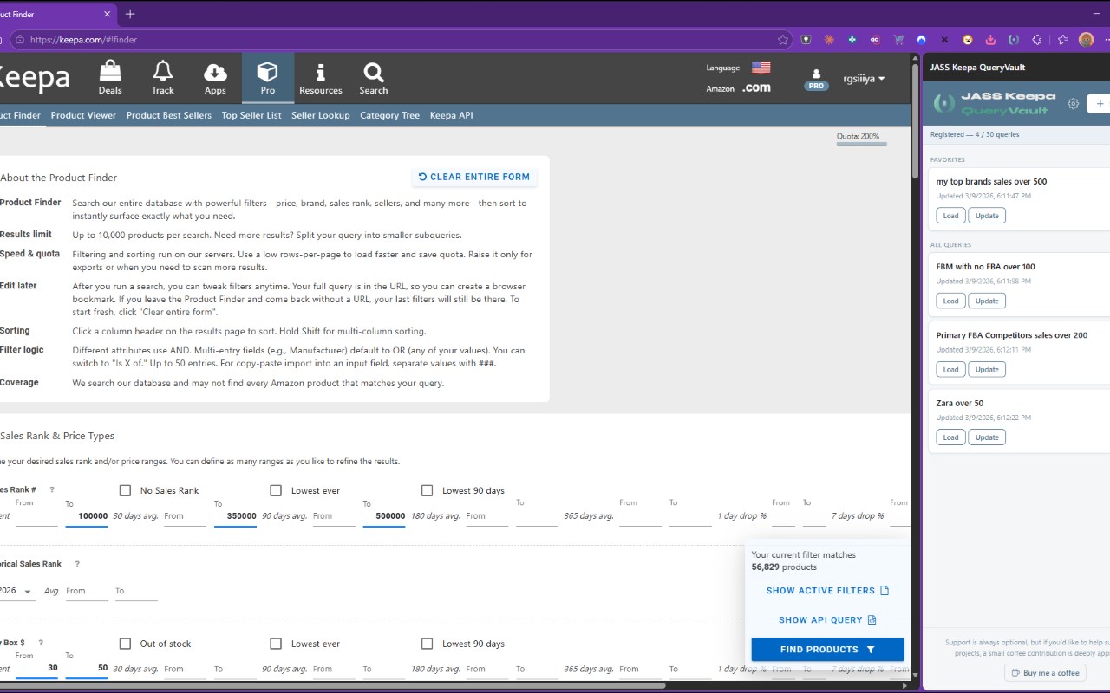Click Sales Rank 30 days To field 350000
1110x693 pixels.
(235, 516)
